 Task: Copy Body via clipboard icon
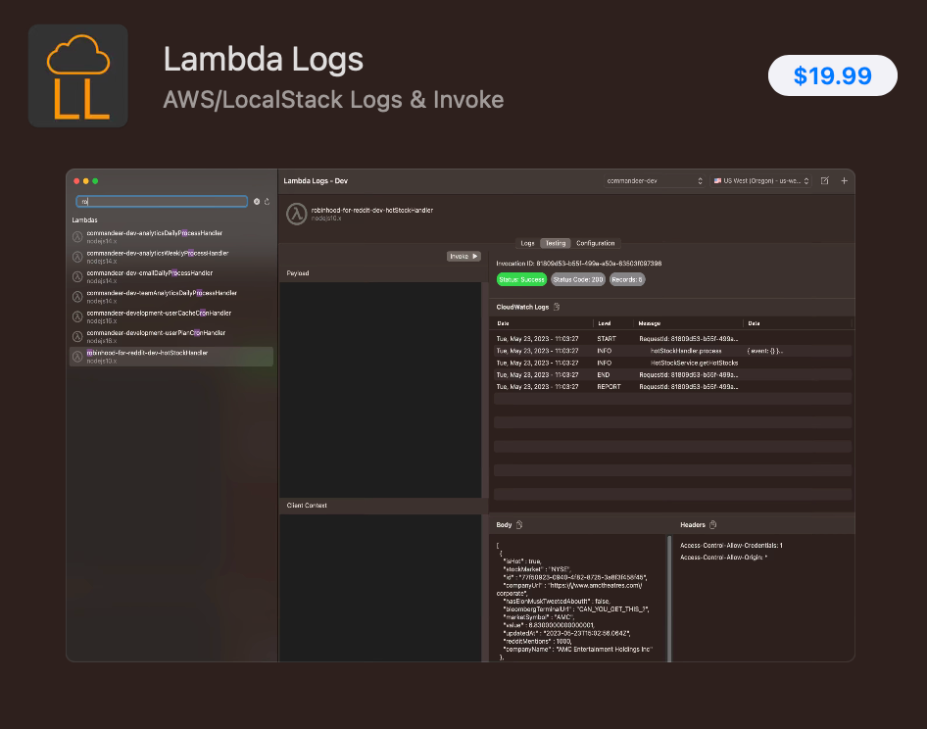click(x=519, y=524)
